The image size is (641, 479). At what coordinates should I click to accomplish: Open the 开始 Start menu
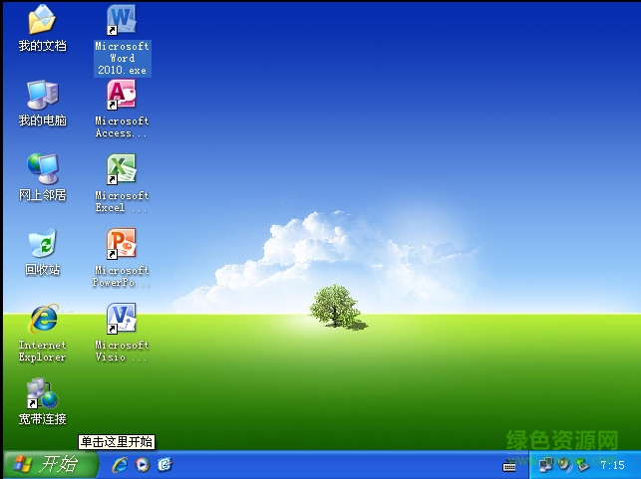point(50,464)
